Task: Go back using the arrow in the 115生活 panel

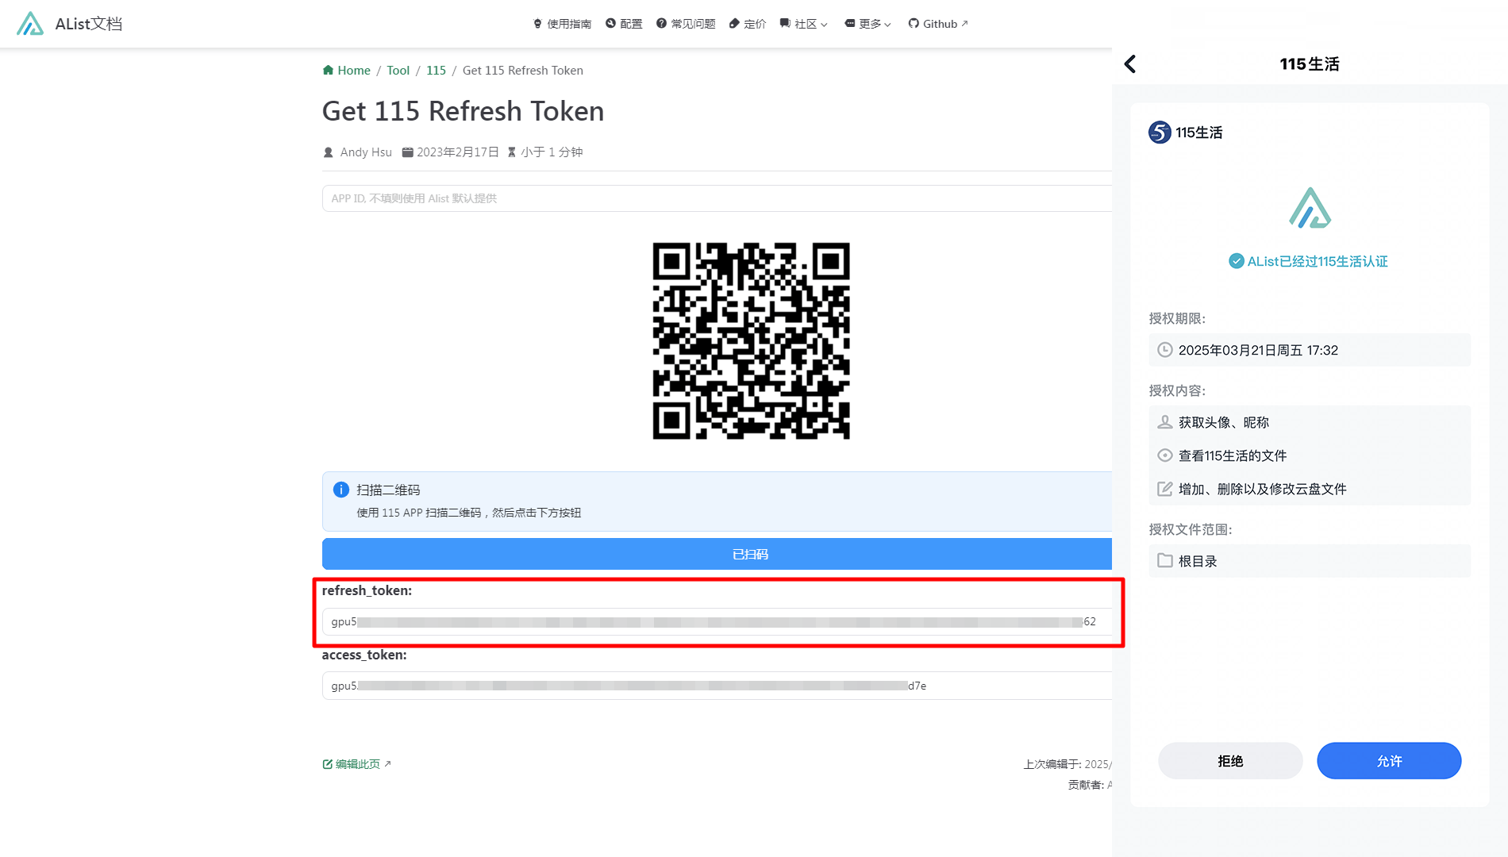Action: coord(1130,64)
